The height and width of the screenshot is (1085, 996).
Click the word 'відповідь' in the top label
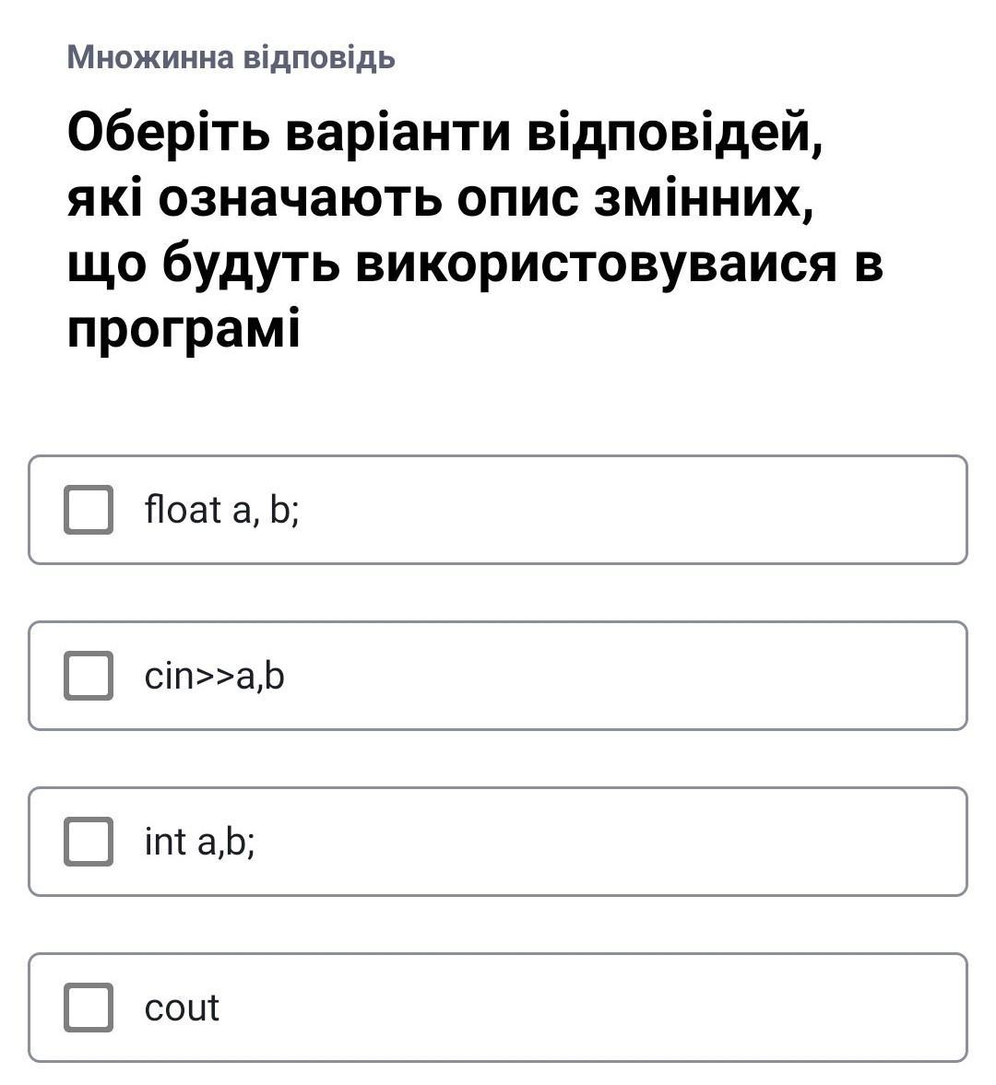[319, 57]
